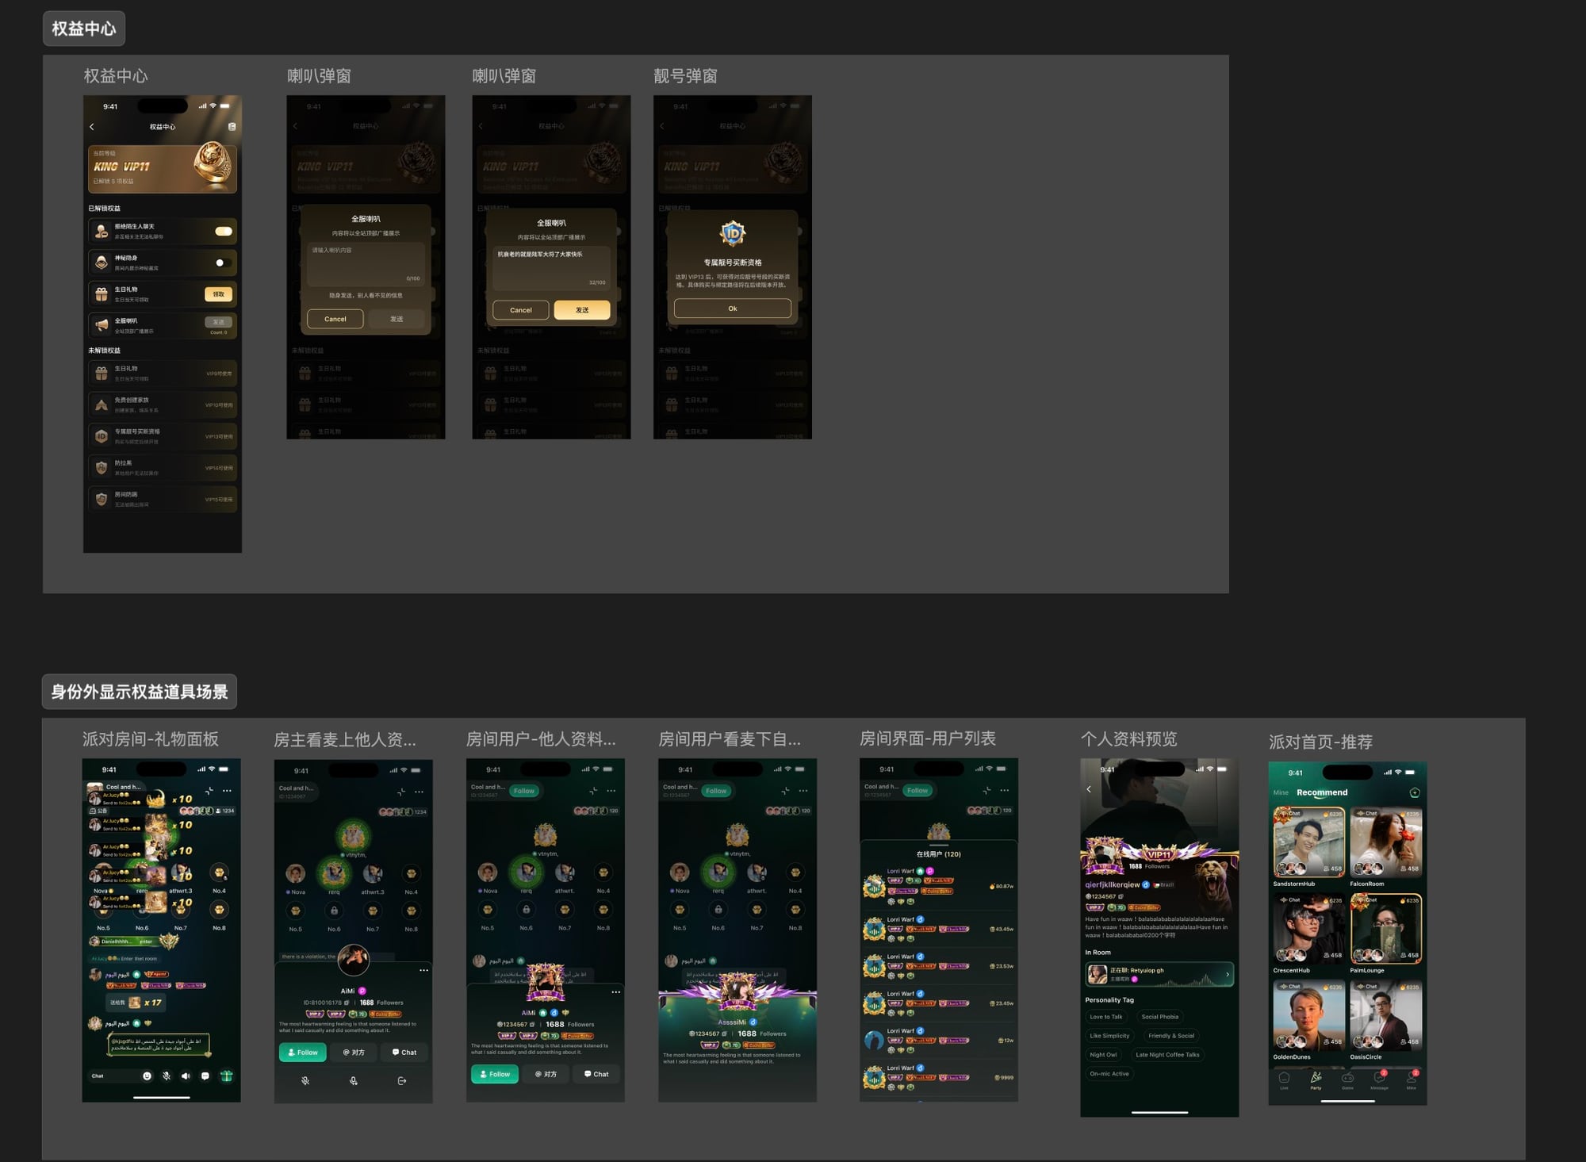Screen dimensions: 1586x1162
Task: Click the Ok button in 靓号 popup
Action: (x=733, y=309)
